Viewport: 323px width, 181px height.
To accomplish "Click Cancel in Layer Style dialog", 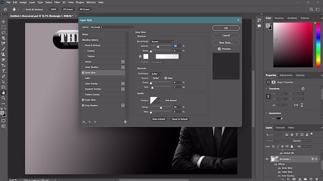I will tap(226, 35).
